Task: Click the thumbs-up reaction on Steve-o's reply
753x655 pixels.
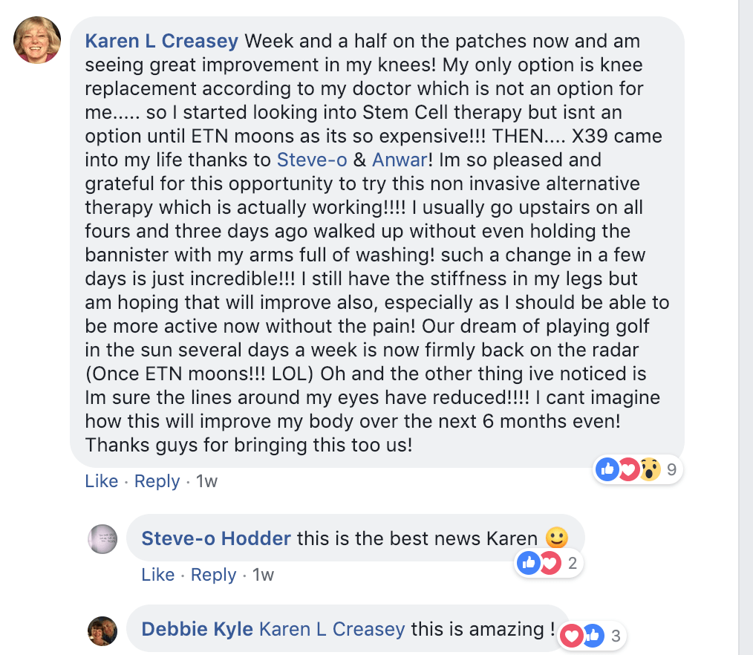Action: tap(529, 563)
